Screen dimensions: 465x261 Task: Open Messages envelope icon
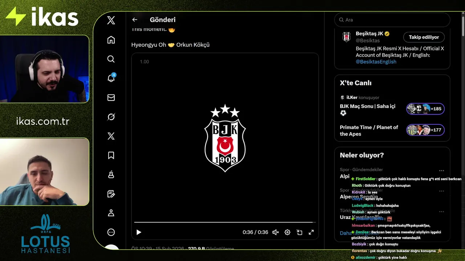pyautogui.click(x=111, y=98)
